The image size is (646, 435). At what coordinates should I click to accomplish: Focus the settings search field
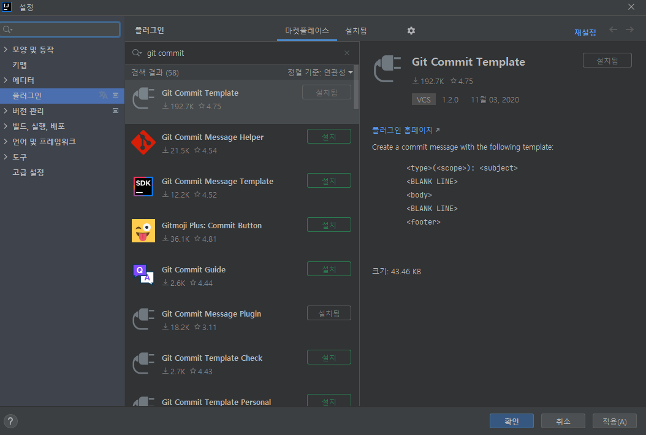click(x=61, y=29)
